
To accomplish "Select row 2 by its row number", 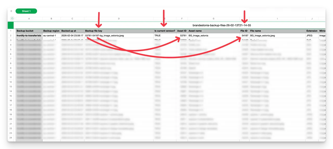I will 11,36.
